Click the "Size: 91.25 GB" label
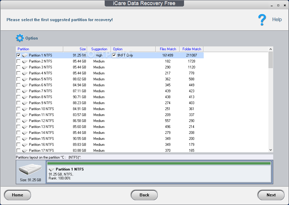289x205 pixels. click(31, 180)
